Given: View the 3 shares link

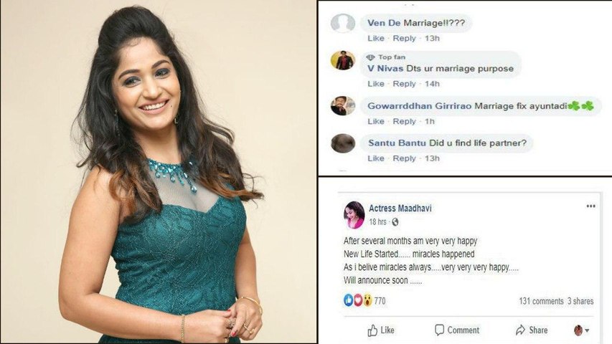Looking at the screenshot, I should tap(580, 301).
